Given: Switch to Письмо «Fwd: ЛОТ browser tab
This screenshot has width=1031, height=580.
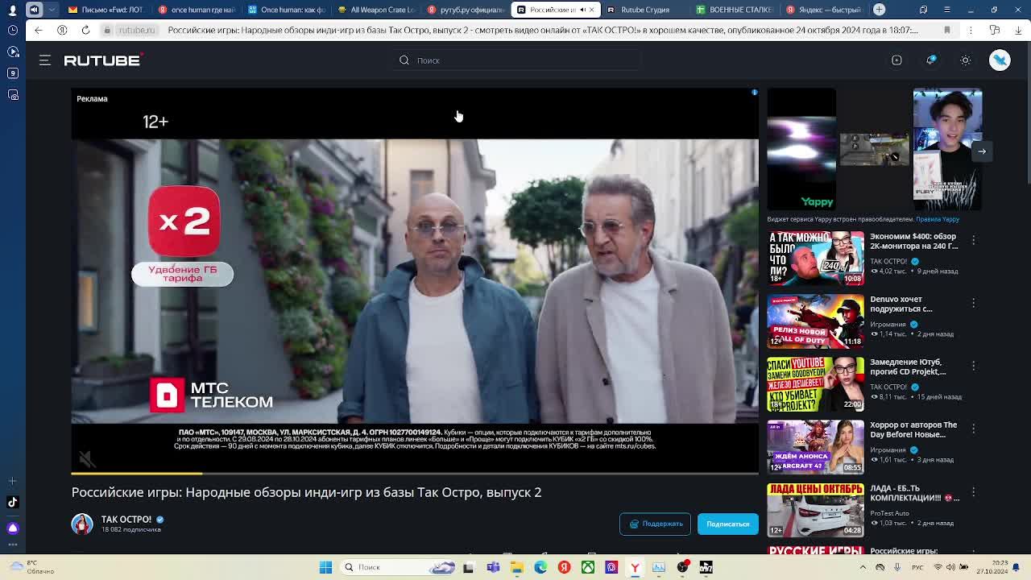Looking at the screenshot, I should pyautogui.click(x=106, y=10).
